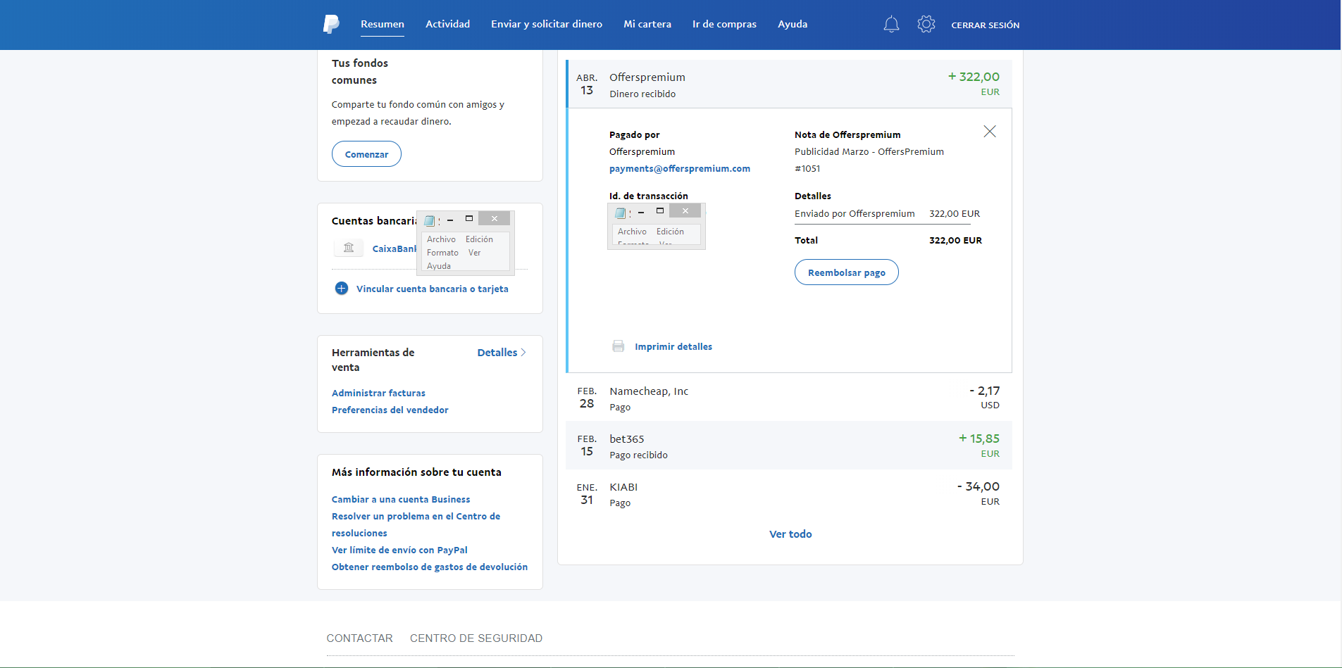
Task: Open the CENTRO DE SEGURIDAD footer link
Action: pos(476,638)
